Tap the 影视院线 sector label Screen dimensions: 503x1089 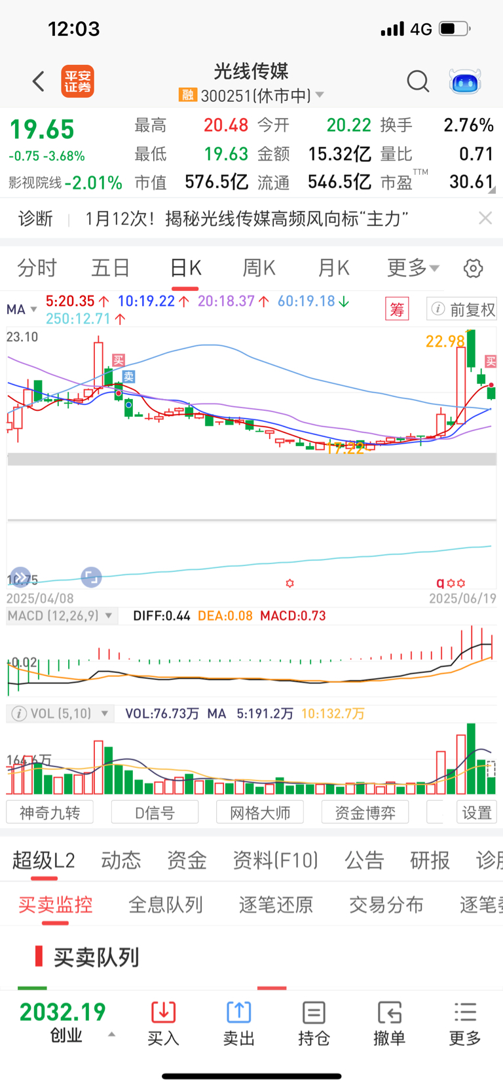pyautogui.click(x=35, y=183)
